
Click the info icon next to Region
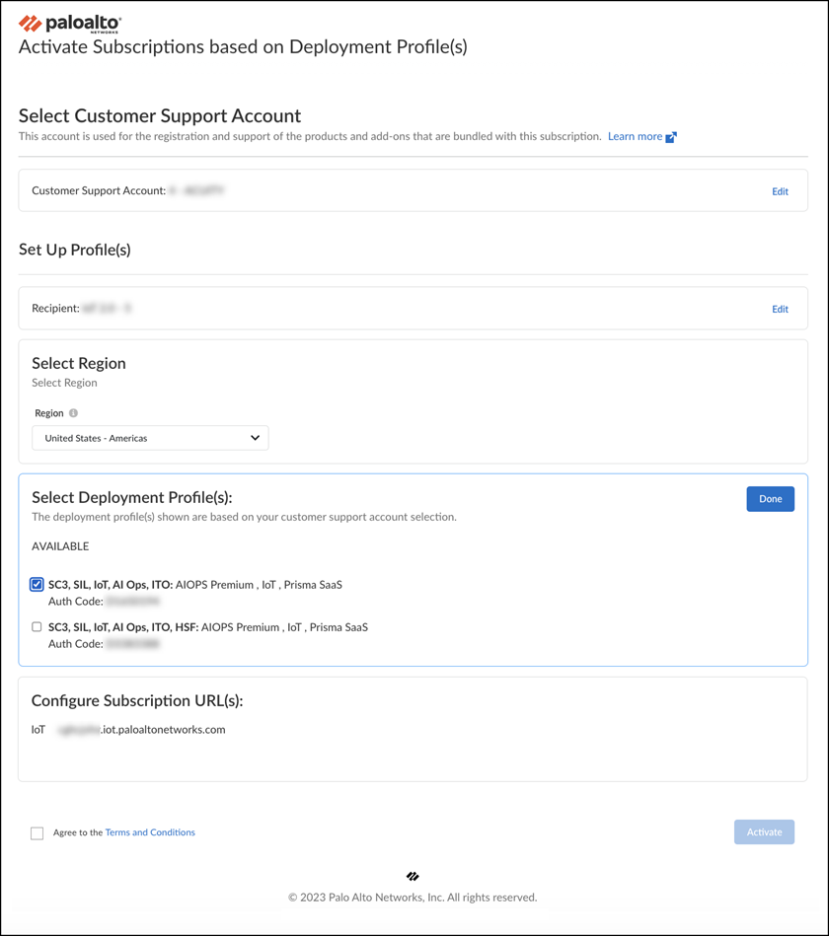[x=73, y=413]
